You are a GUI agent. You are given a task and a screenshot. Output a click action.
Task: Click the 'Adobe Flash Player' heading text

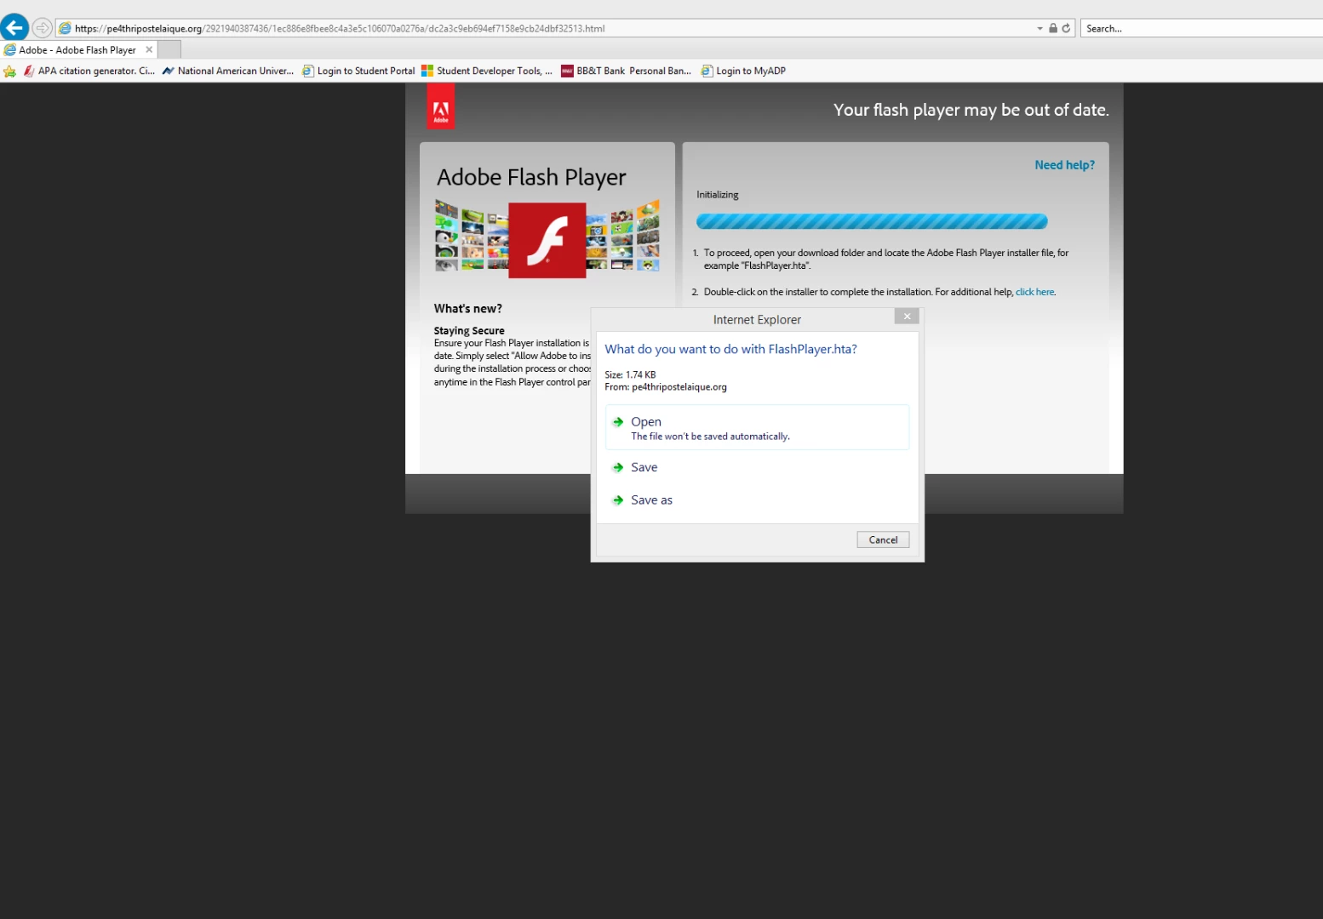pos(531,177)
